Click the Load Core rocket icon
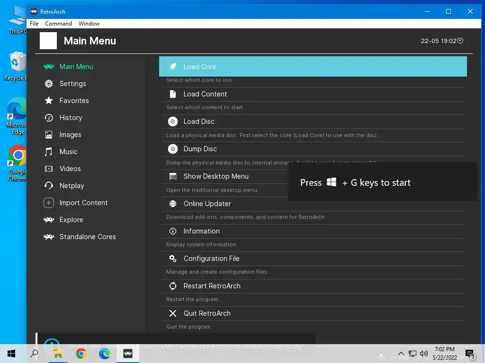 tap(173, 66)
